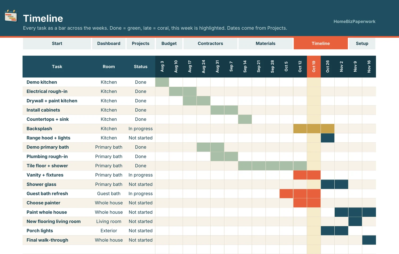Click the Guest bath room cell
This screenshot has height=254, width=399.
pyautogui.click(x=109, y=194)
